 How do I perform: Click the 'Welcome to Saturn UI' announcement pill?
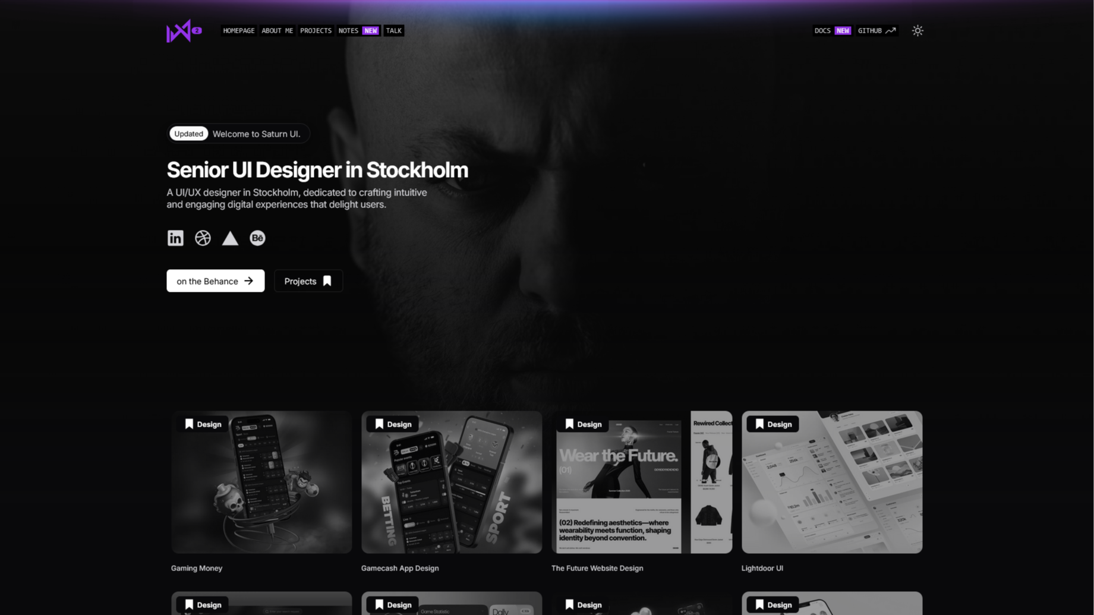[x=238, y=134]
